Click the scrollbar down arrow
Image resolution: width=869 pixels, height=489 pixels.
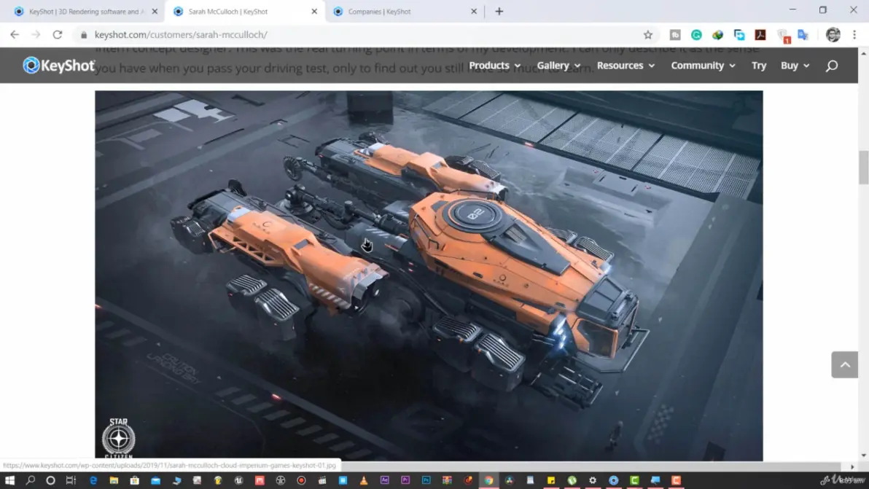click(x=863, y=455)
